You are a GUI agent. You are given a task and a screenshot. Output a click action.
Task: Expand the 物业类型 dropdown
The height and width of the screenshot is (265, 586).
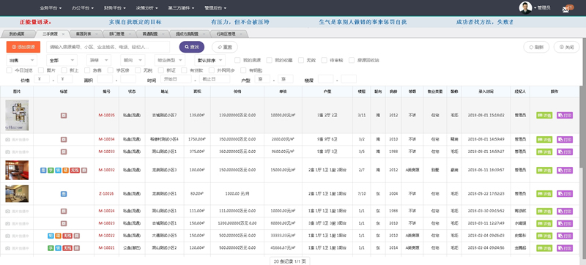[x=170, y=60]
